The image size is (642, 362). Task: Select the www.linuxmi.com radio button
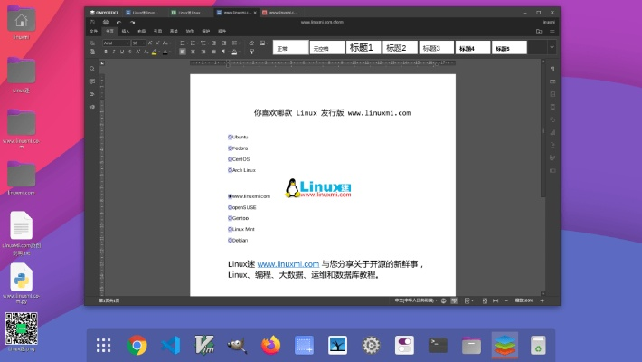point(230,196)
